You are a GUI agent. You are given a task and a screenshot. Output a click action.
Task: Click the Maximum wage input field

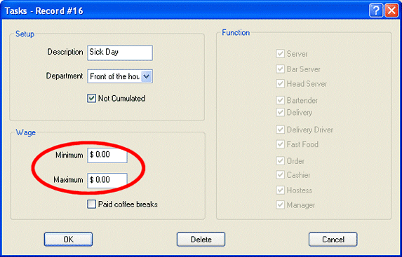[x=107, y=180]
